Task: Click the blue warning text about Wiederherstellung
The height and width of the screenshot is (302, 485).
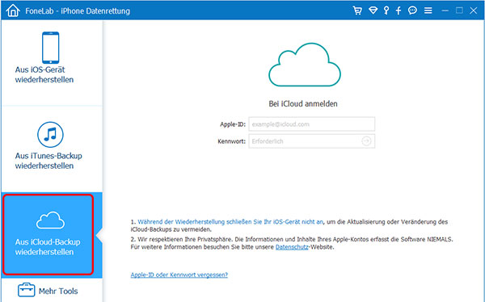Action: 230,221
